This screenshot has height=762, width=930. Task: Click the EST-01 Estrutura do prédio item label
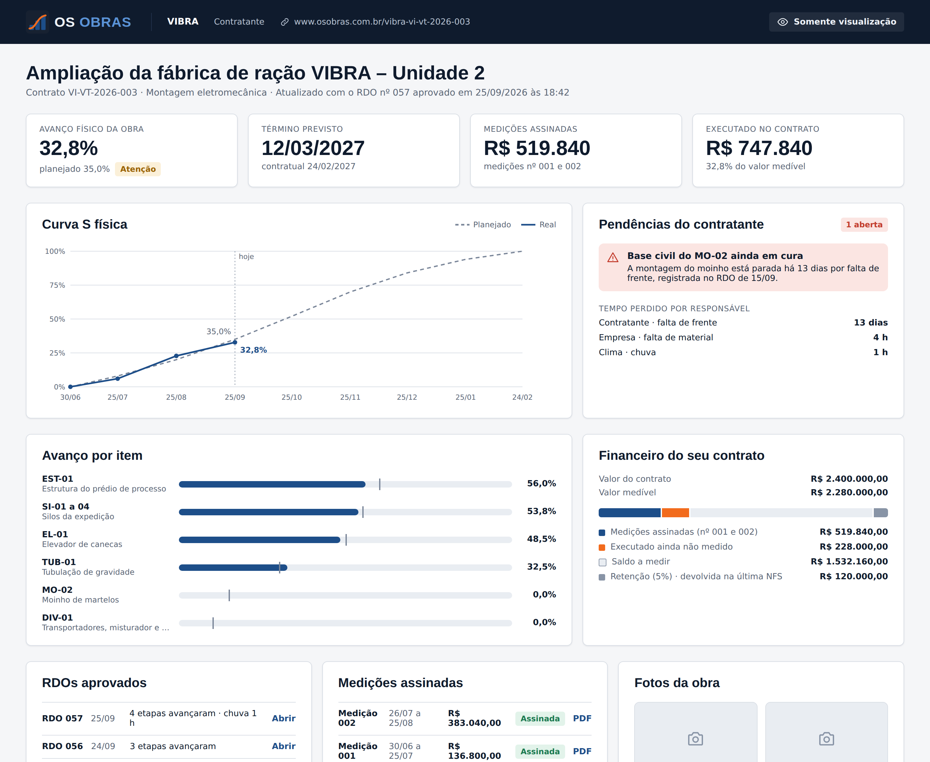click(x=104, y=484)
